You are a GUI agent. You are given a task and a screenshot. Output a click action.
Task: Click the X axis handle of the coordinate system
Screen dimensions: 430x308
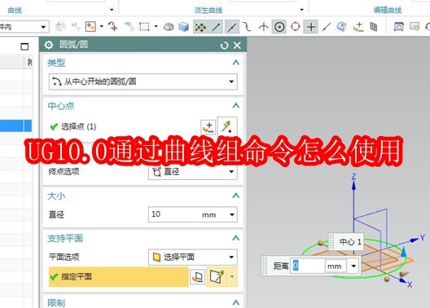click(403, 280)
